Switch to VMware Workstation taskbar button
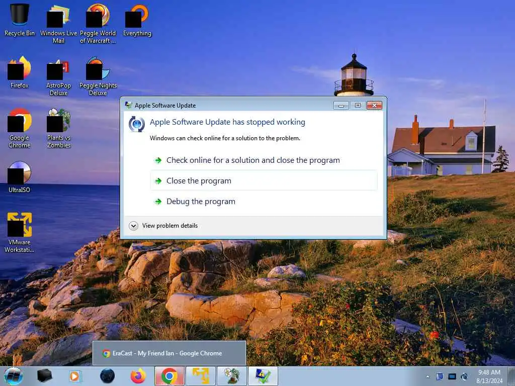Viewport: 515px width, 386px height. tap(201, 376)
